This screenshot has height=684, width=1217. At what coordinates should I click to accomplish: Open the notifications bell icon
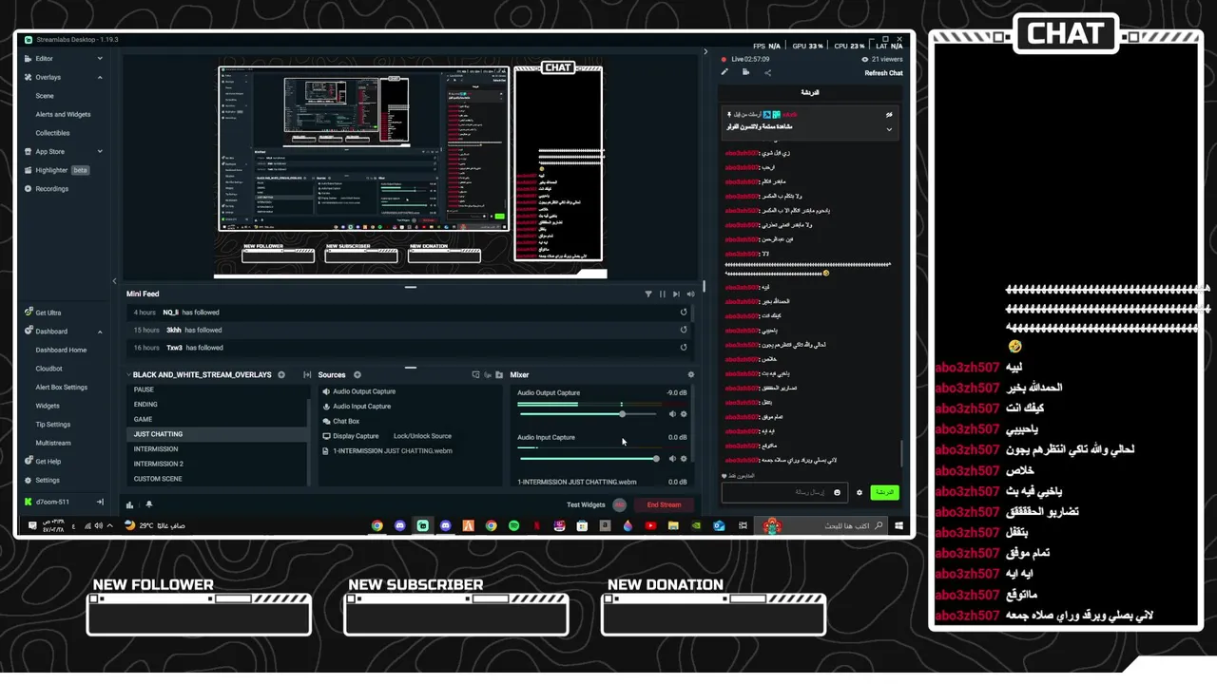(148, 504)
